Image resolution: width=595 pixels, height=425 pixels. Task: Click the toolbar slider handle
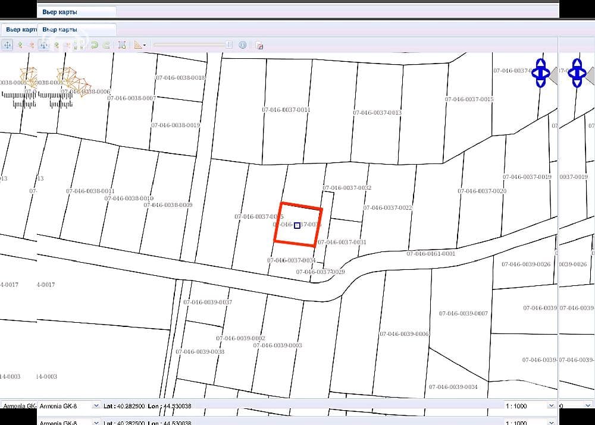(229, 45)
